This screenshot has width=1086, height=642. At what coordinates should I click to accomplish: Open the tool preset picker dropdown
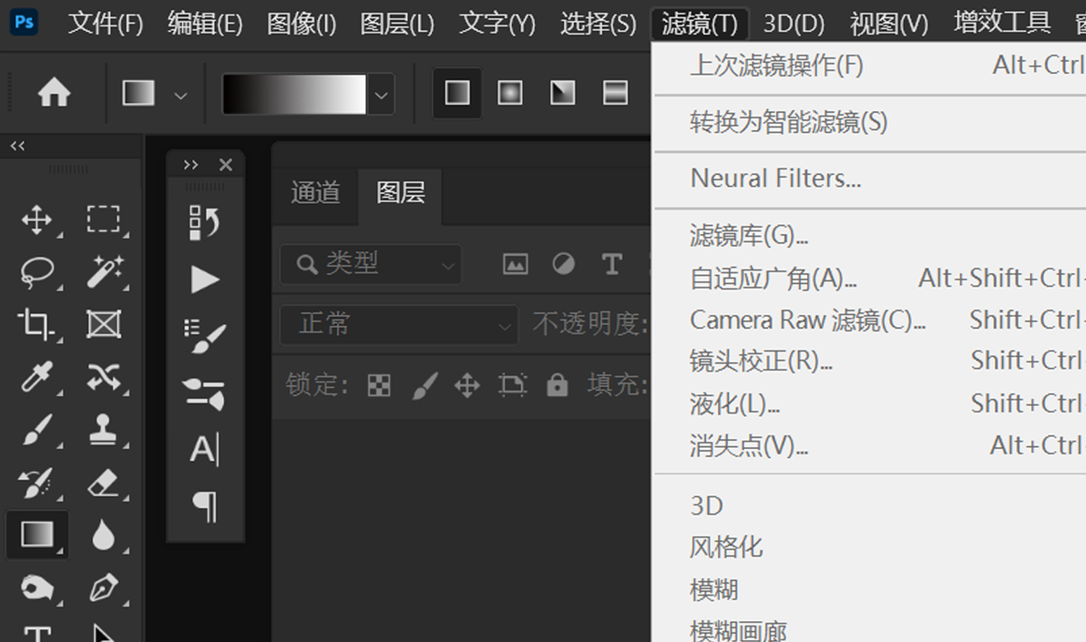click(180, 96)
